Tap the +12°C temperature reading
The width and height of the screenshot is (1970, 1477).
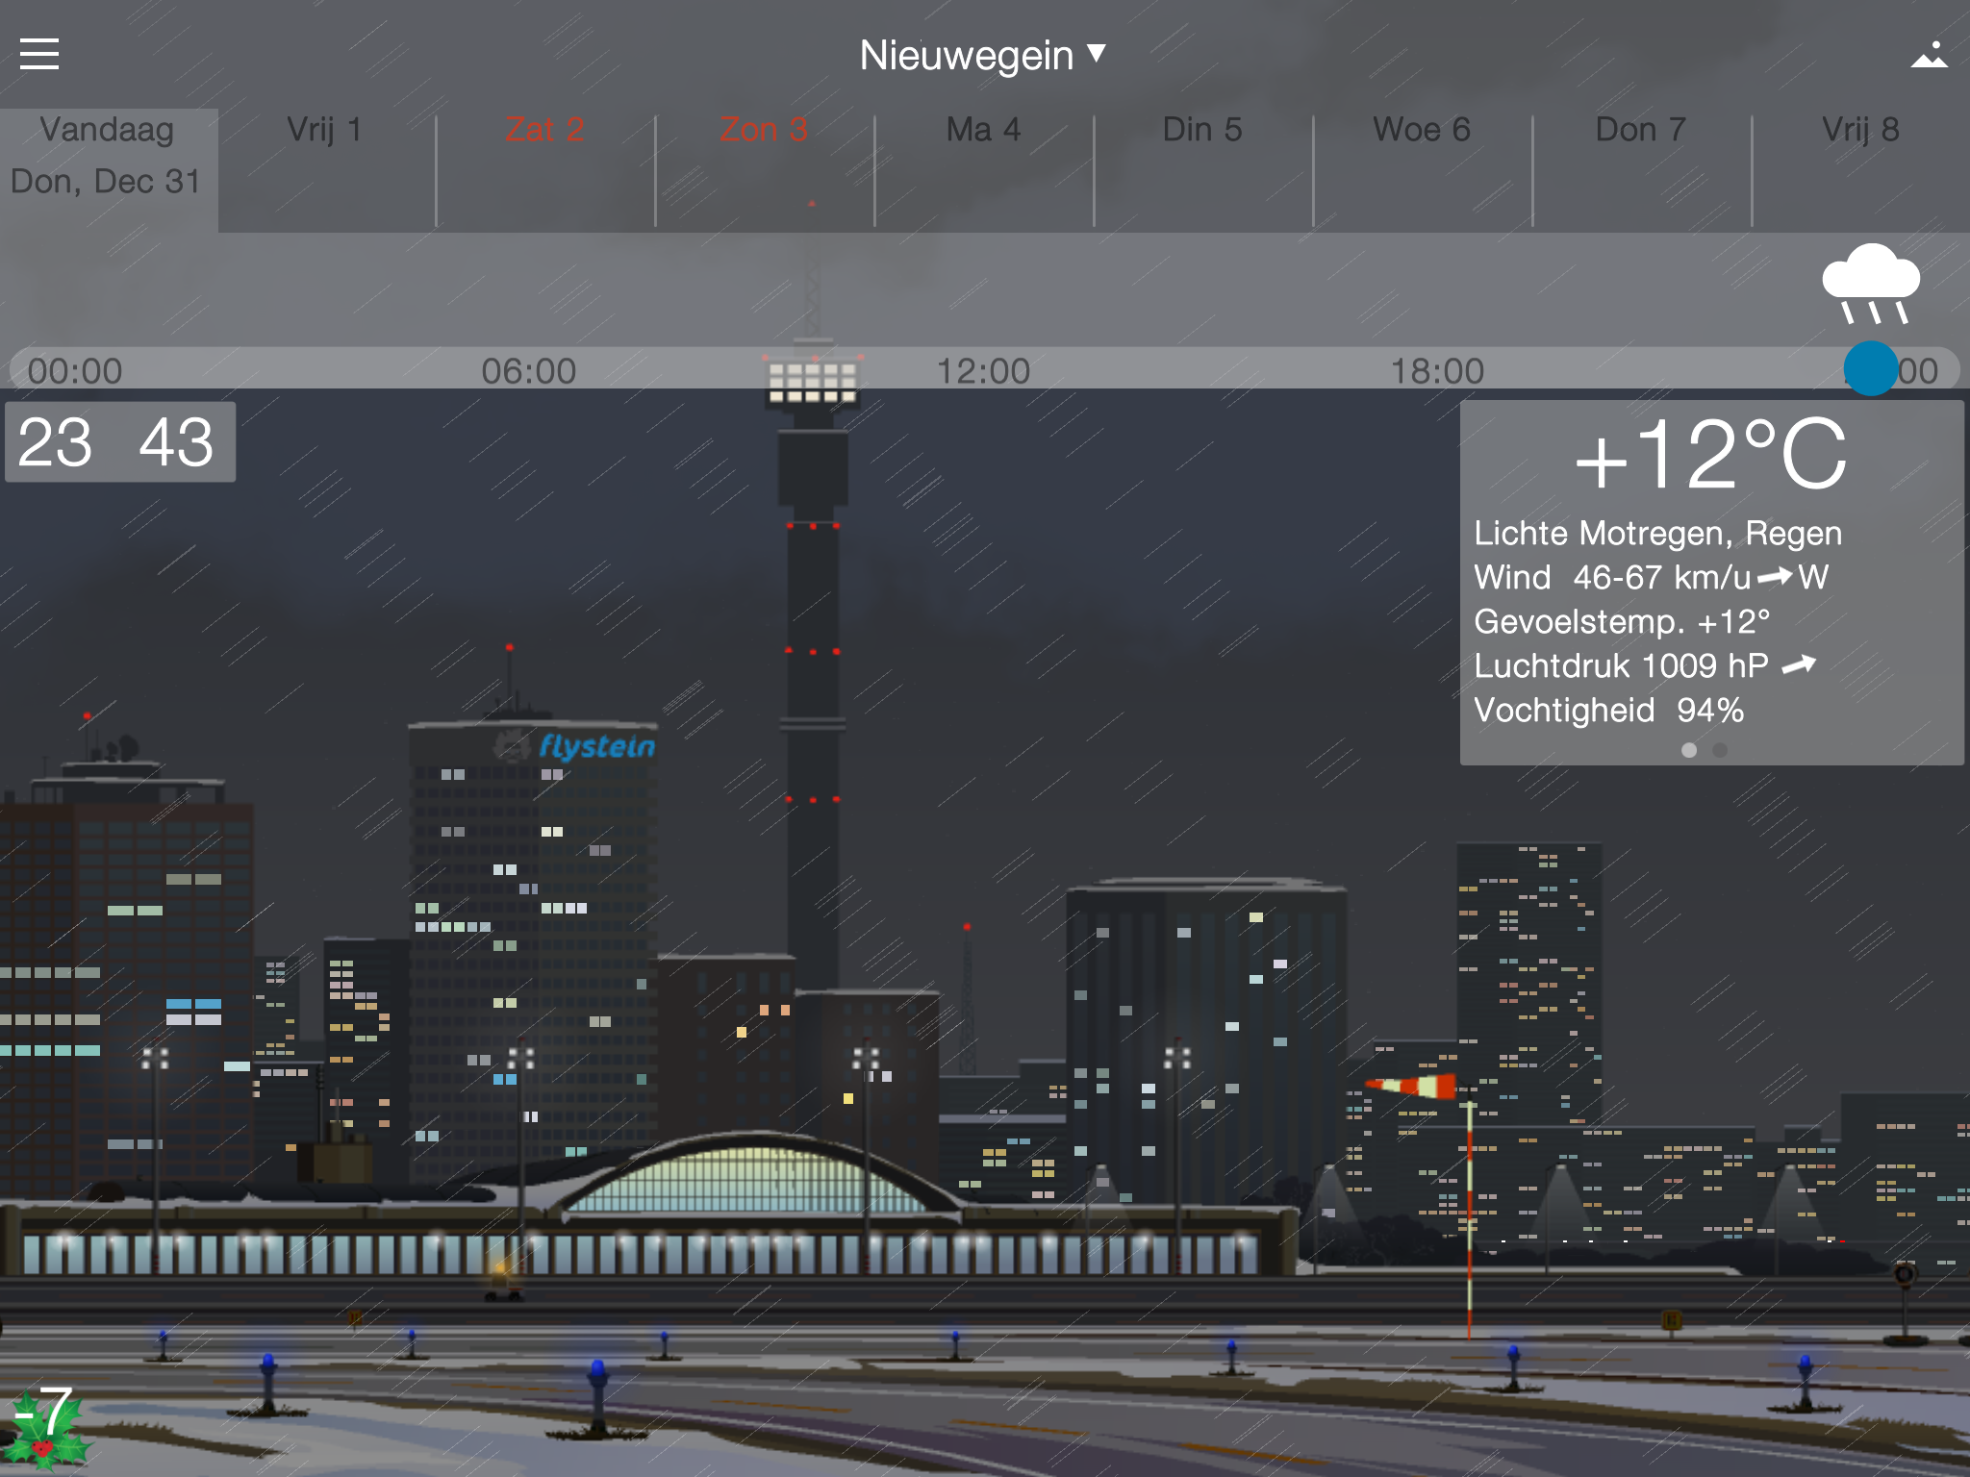pos(1710,454)
